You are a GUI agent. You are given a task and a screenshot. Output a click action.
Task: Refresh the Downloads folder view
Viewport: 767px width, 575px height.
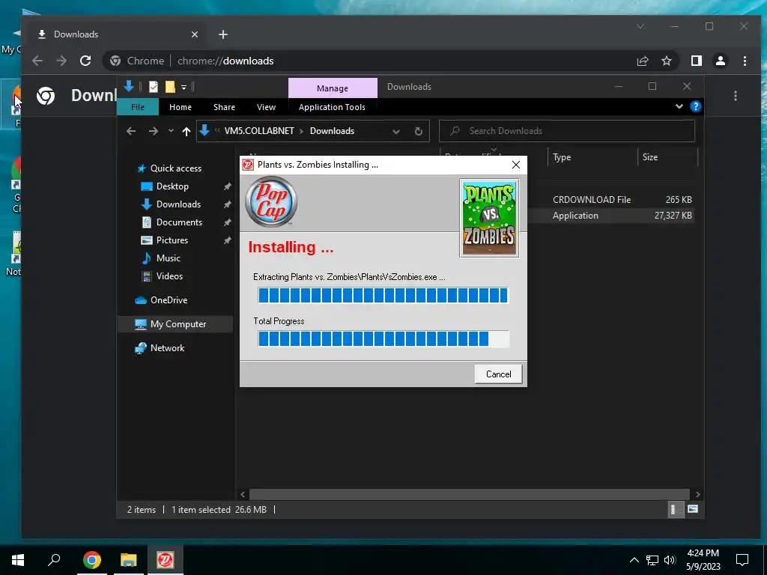tap(418, 131)
